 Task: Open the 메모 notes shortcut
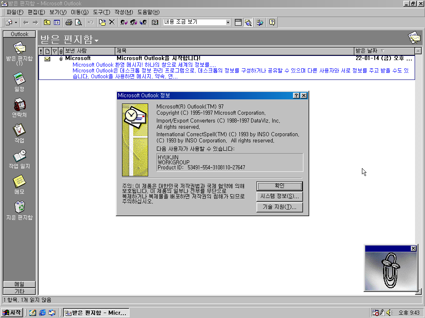coord(19,185)
